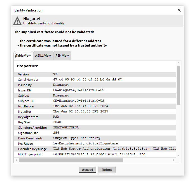Click the horizontal scrollbar right arrow
Screen dimensions: 194x182
174,160
